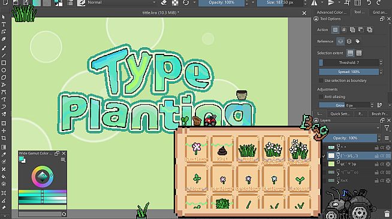This screenshot has width=392, height=219.
Task: Select the Crop tool
Action: tap(4, 138)
